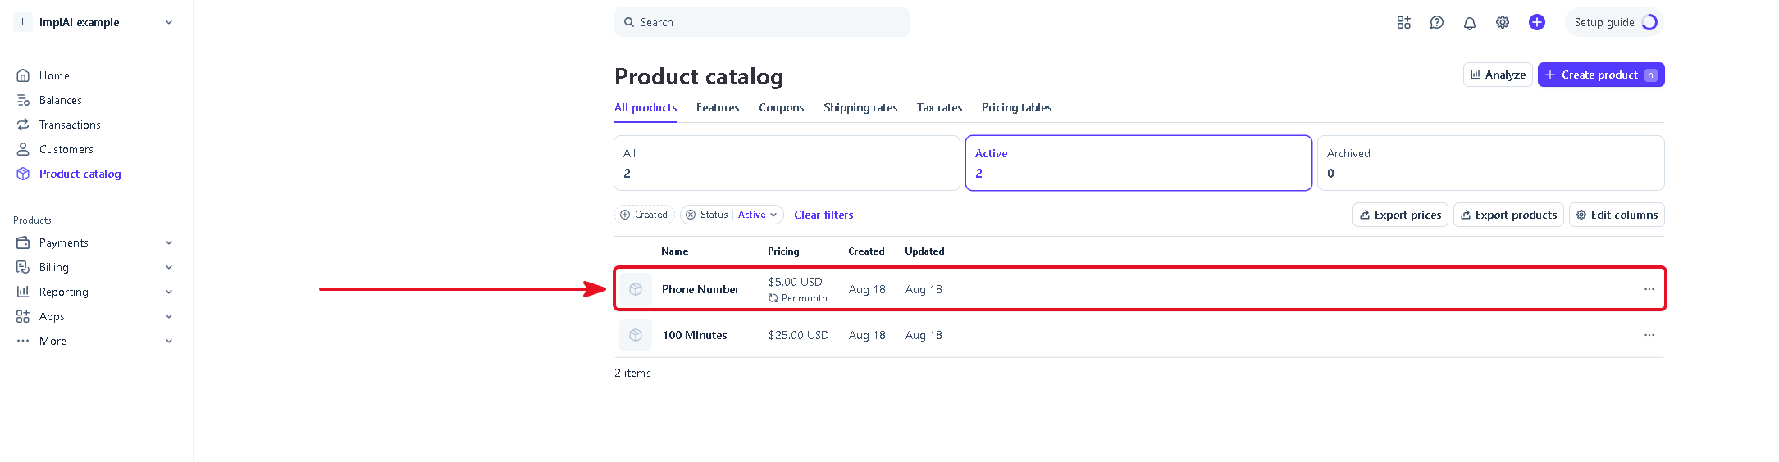Screen dimensions: 1779x462
Task: Open the Setup guide progress button
Action: point(1613,23)
